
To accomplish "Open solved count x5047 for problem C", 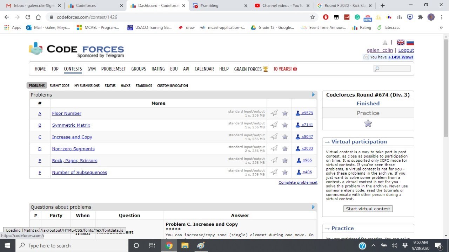I will 304,137.
